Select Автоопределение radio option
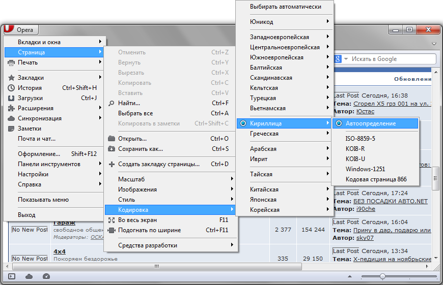Screen dimensions: 443x285 (x=375, y=123)
